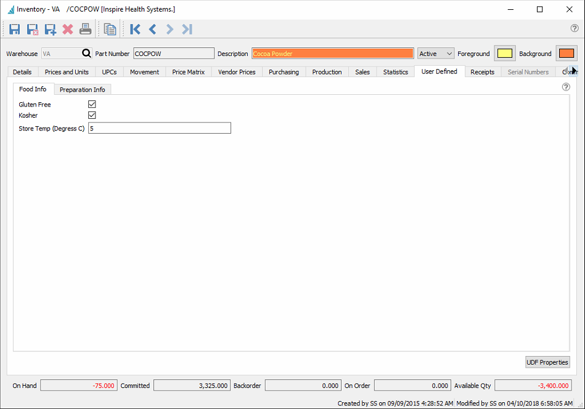Viewport: 585px width, 409px height.
Task: Click the tab strip scroll arrow
Action: (574, 70)
